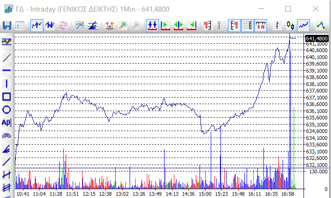Click the green left-pointing arrow button

click(192, 26)
